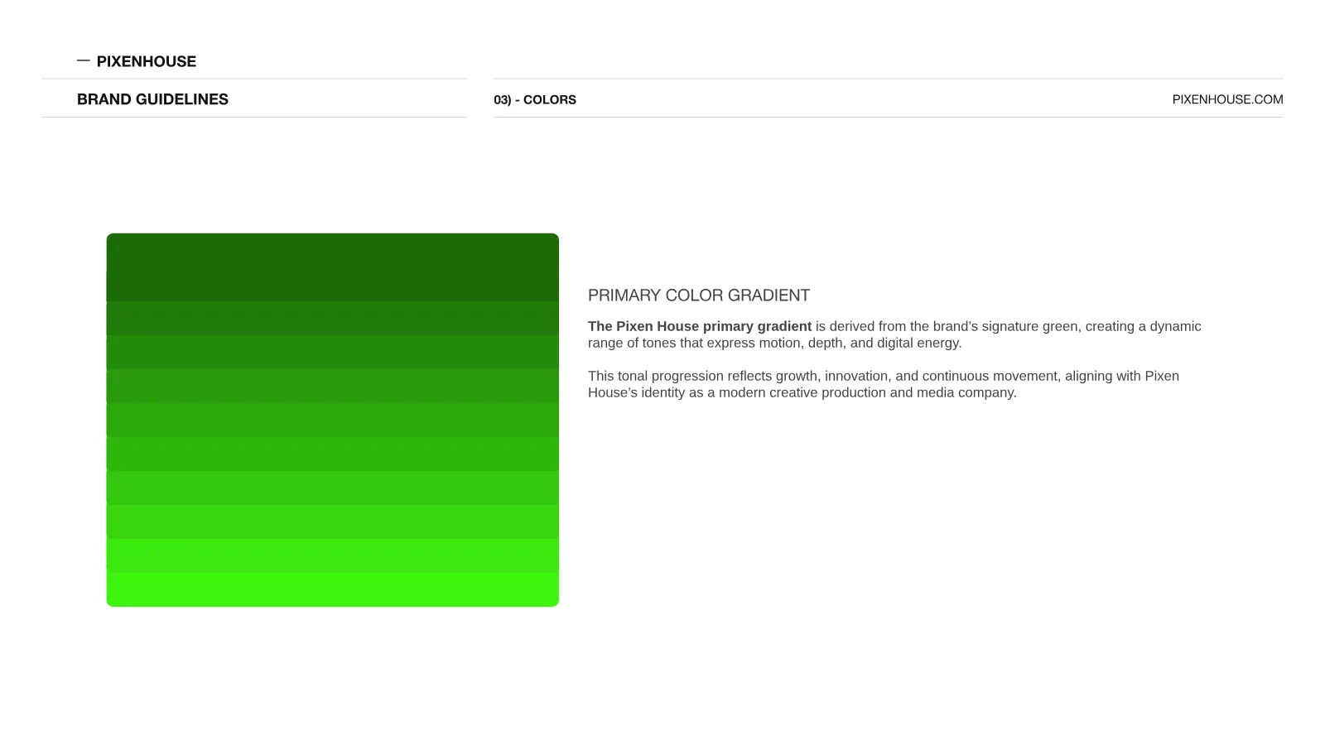Click the PIXENHOUSE brand name at the top
The image size is (1325, 745).
[147, 61]
